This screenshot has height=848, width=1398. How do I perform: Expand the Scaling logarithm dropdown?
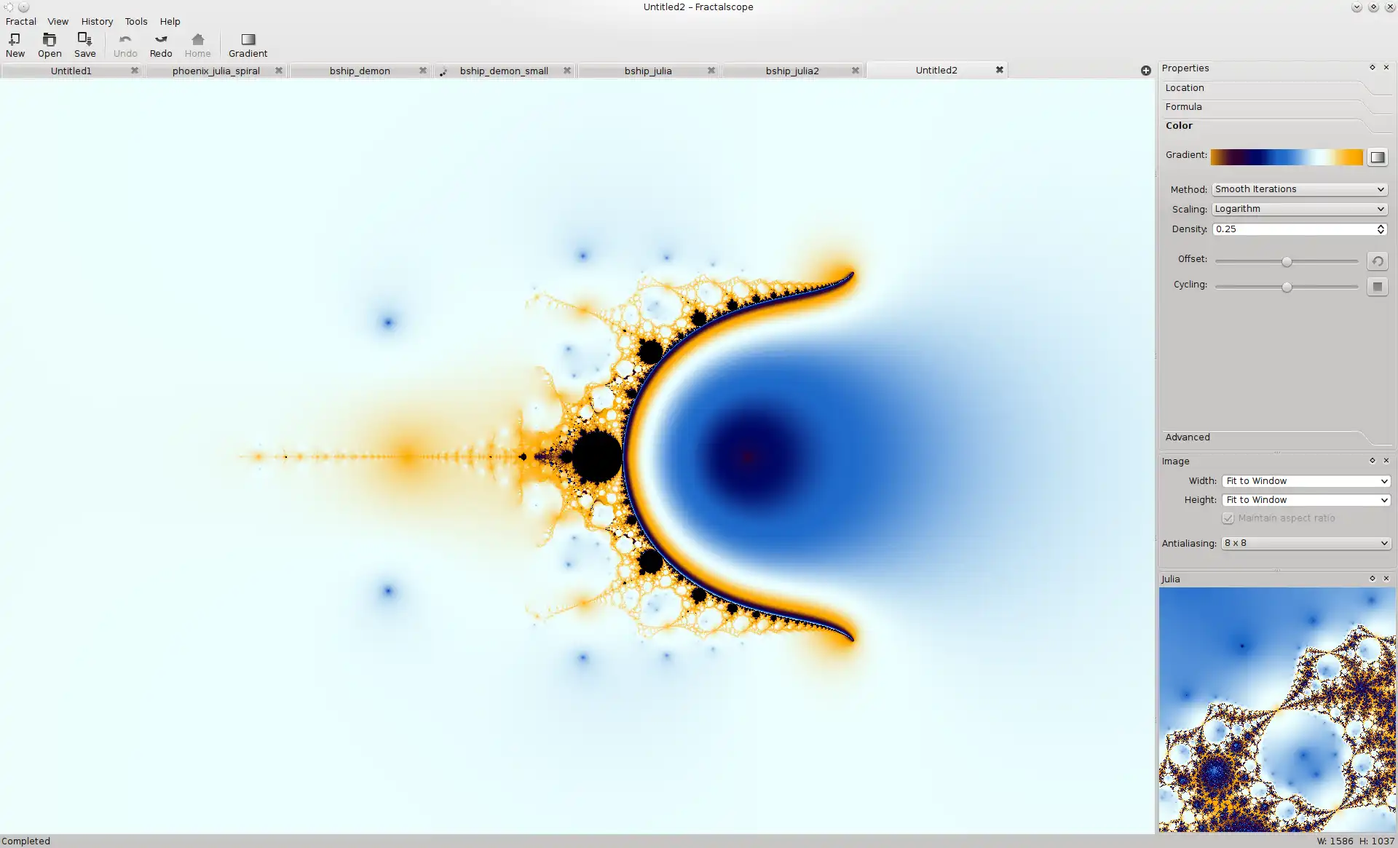click(1298, 207)
